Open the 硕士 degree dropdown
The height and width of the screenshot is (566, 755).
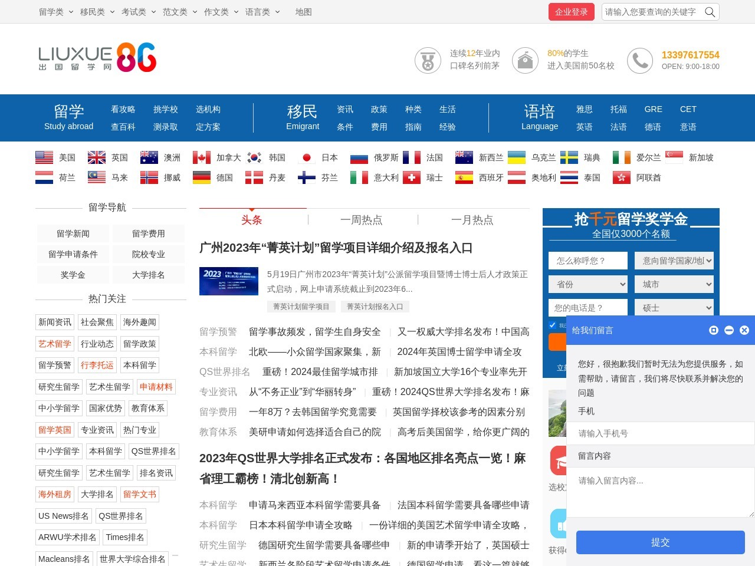[674, 307]
